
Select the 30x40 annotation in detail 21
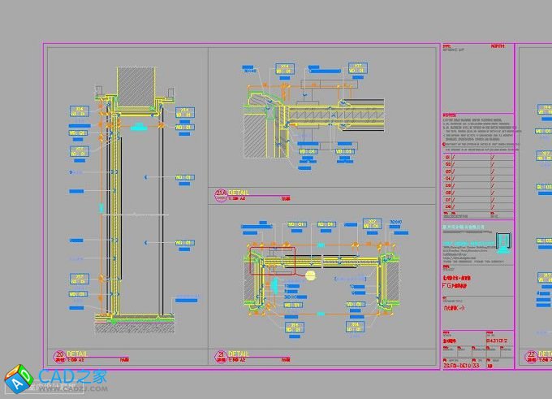[396, 222]
